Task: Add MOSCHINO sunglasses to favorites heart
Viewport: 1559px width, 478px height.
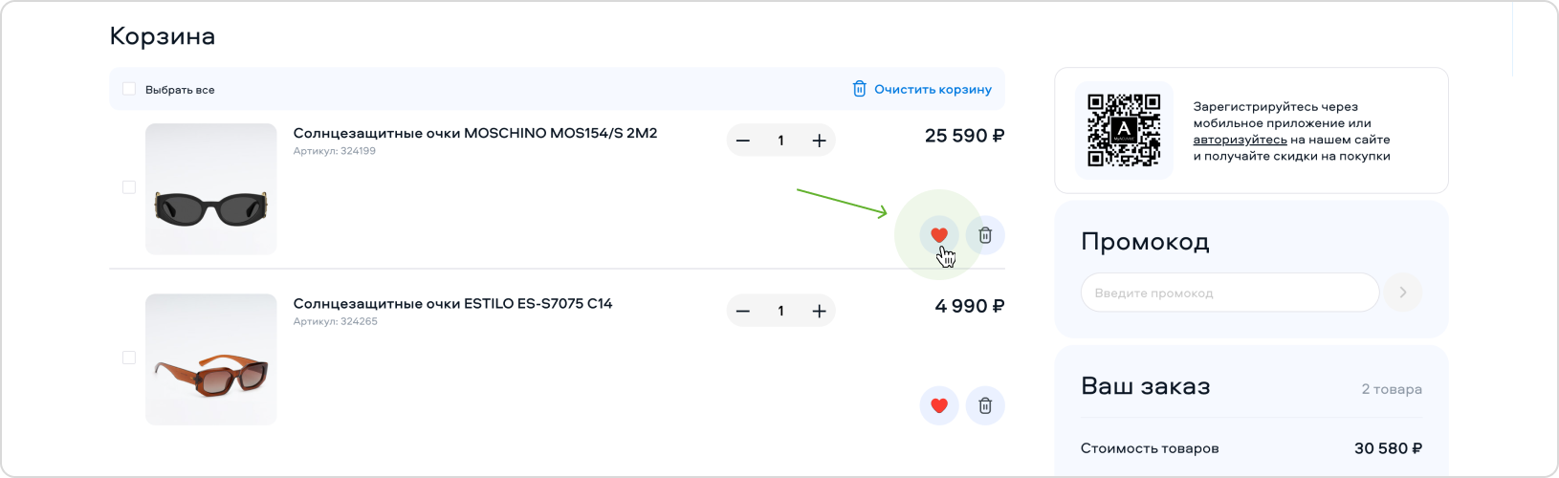Action: (939, 235)
